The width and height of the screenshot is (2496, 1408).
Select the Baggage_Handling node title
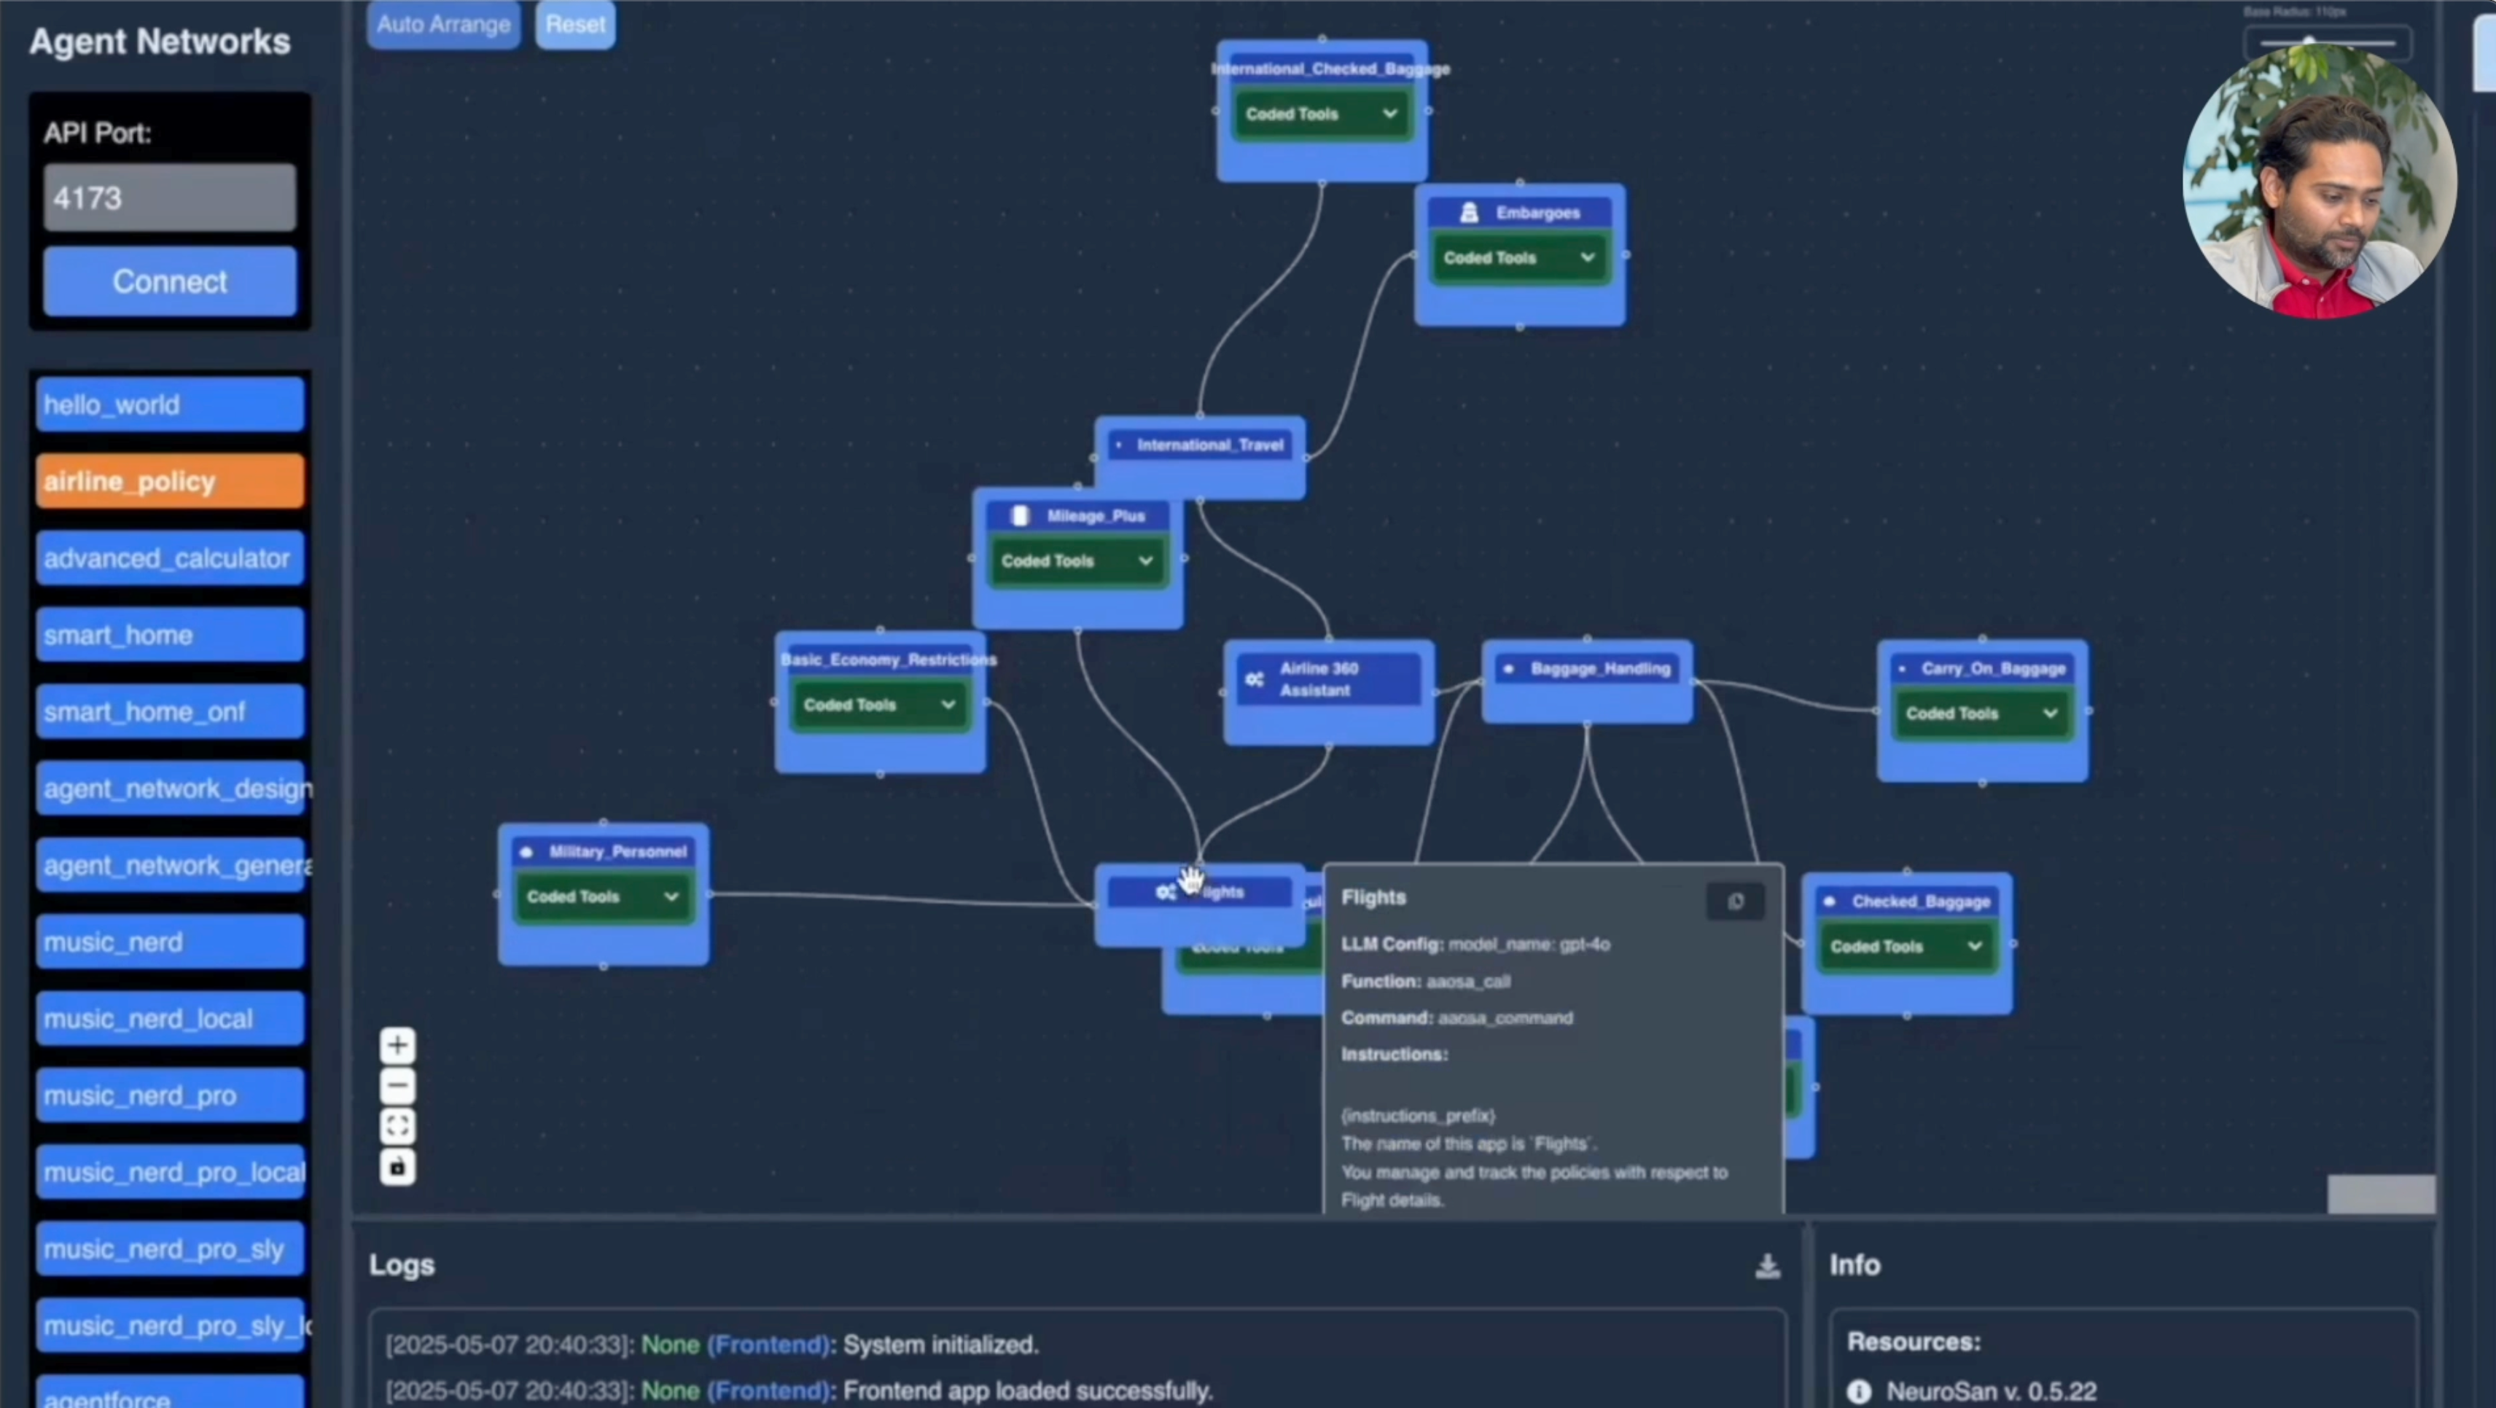tap(1599, 669)
